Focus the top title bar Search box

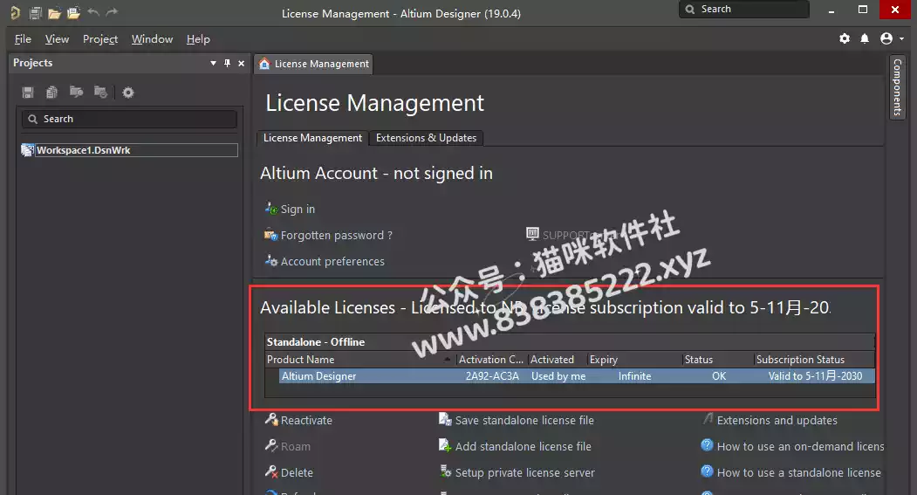[x=744, y=10]
